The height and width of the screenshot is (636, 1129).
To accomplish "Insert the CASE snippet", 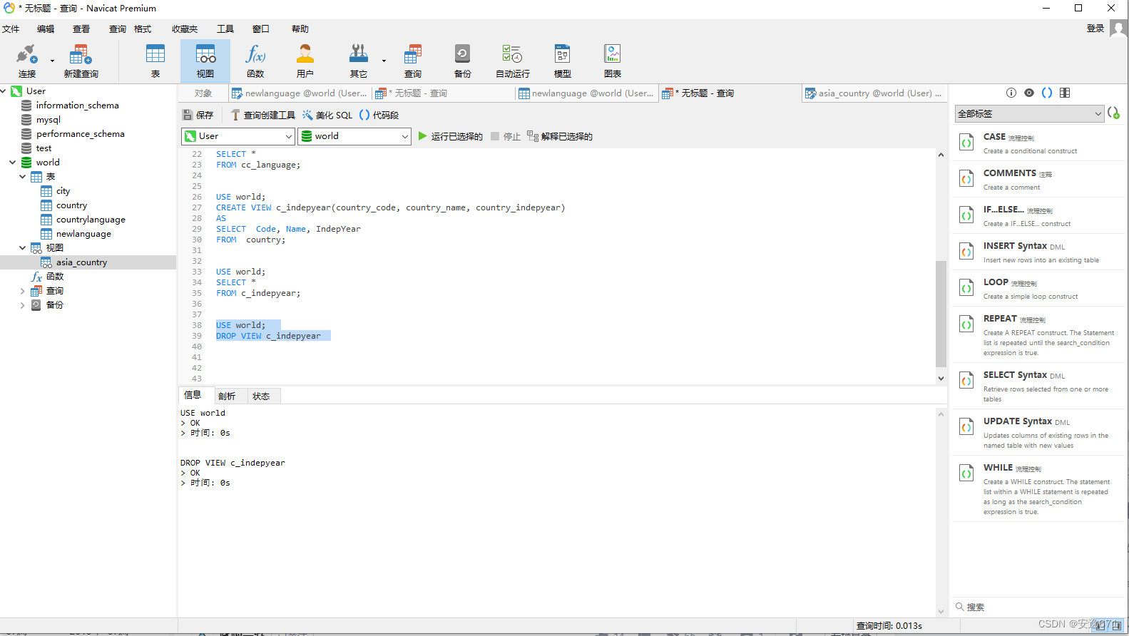I will click(1038, 143).
